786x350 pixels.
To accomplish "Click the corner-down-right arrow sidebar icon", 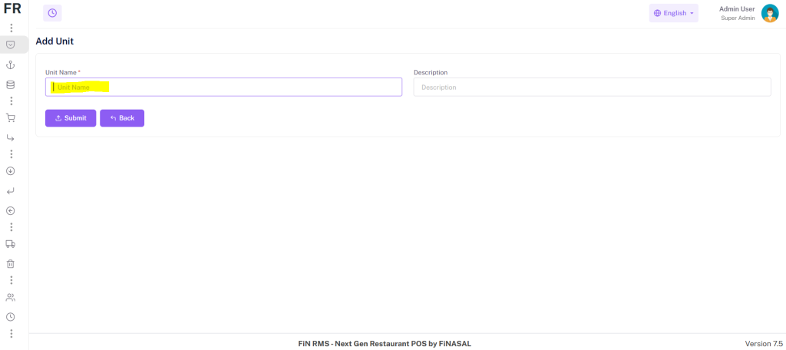I will [x=11, y=138].
